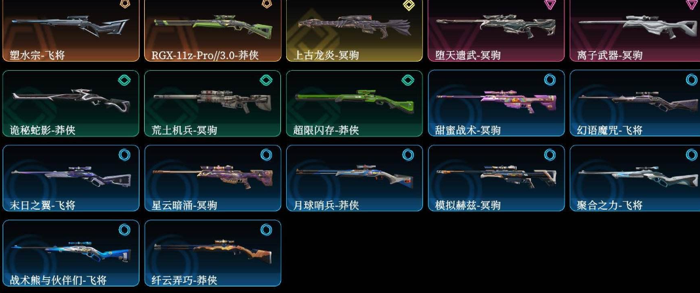Click the green tier icon on 诡秘蛇影-莽侠
Viewport: 700px width, 293px height.
point(124,81)
